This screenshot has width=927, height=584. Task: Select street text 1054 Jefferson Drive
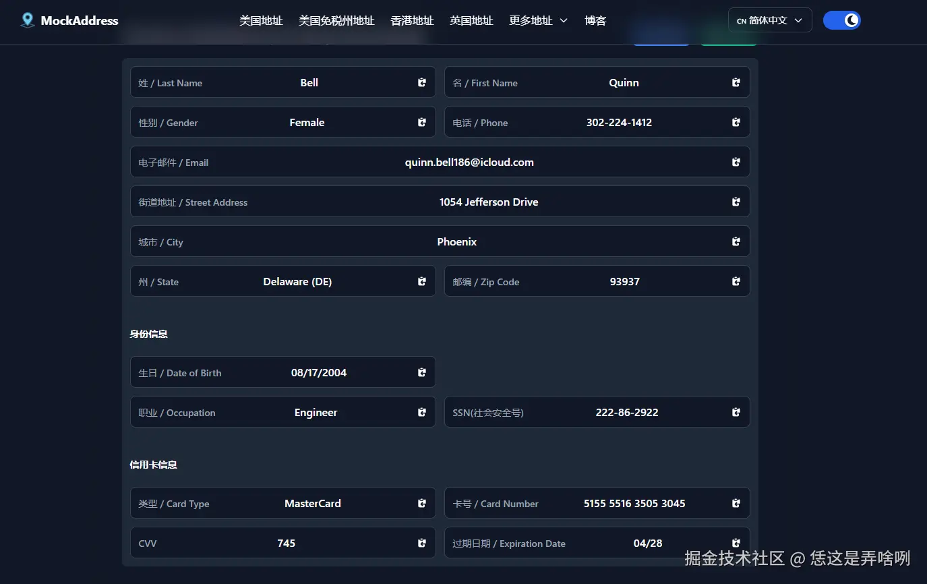point(489,202)
